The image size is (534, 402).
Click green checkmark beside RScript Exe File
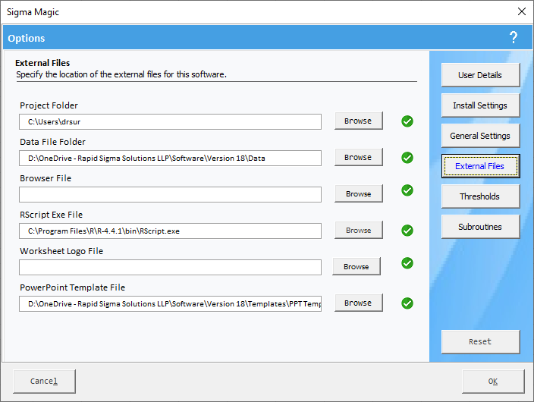[x=407, y=231]
